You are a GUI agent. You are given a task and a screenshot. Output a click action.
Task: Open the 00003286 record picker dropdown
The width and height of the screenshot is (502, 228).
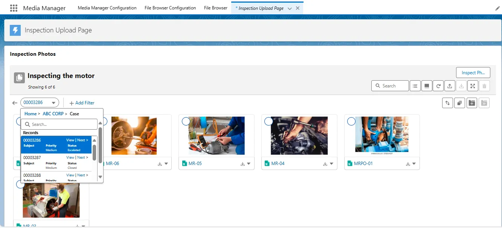[x=40, y=103]
